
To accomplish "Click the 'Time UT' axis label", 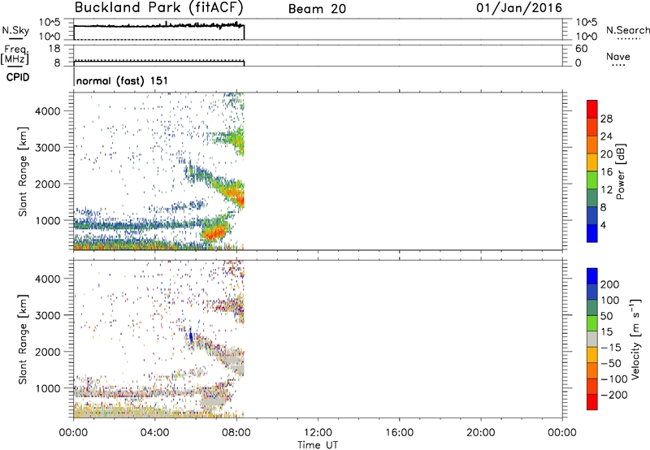I will click(318, 445).
